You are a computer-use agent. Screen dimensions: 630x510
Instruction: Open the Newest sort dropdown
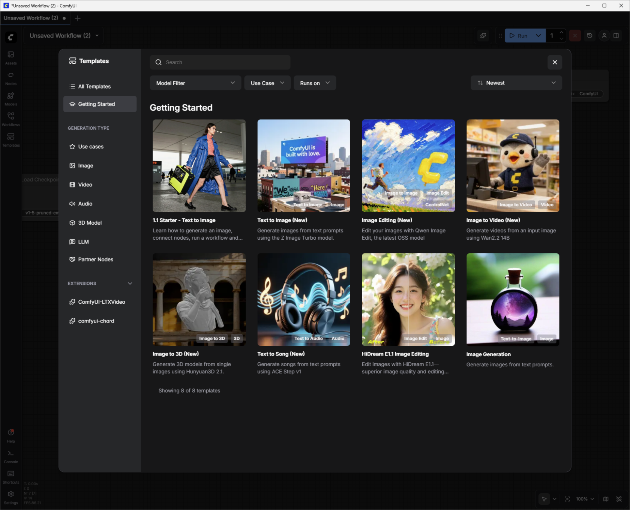coord(516,83)
